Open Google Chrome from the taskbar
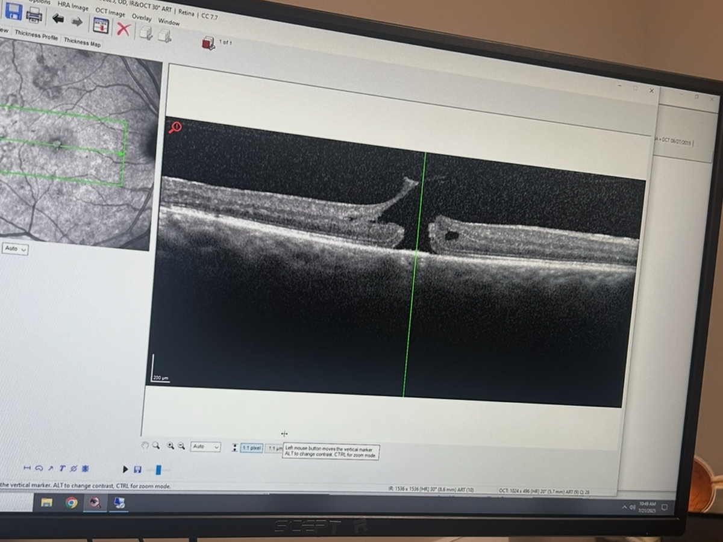The height and width of the screenshot is (542, 723). 72,502
